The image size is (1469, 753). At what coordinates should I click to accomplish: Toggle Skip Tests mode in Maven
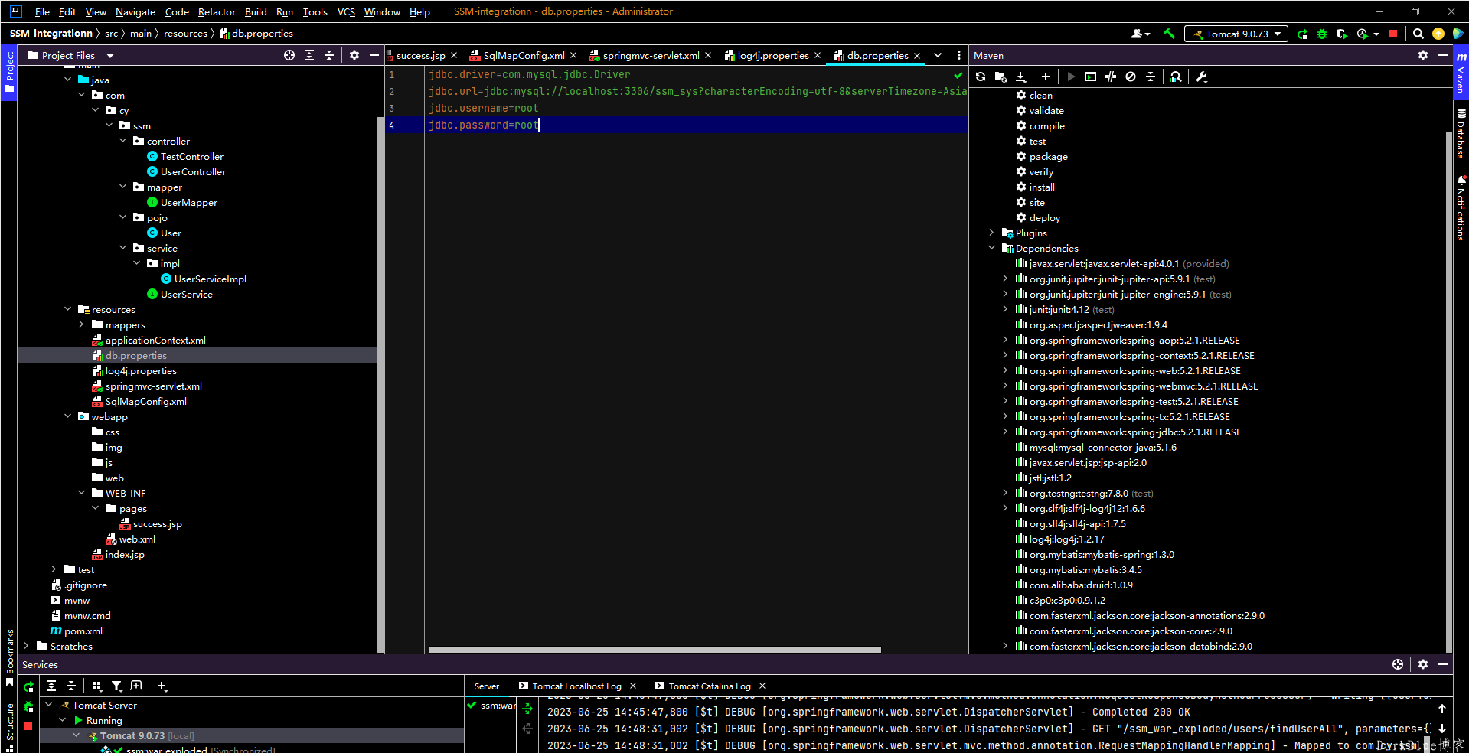click(1131, 77)
